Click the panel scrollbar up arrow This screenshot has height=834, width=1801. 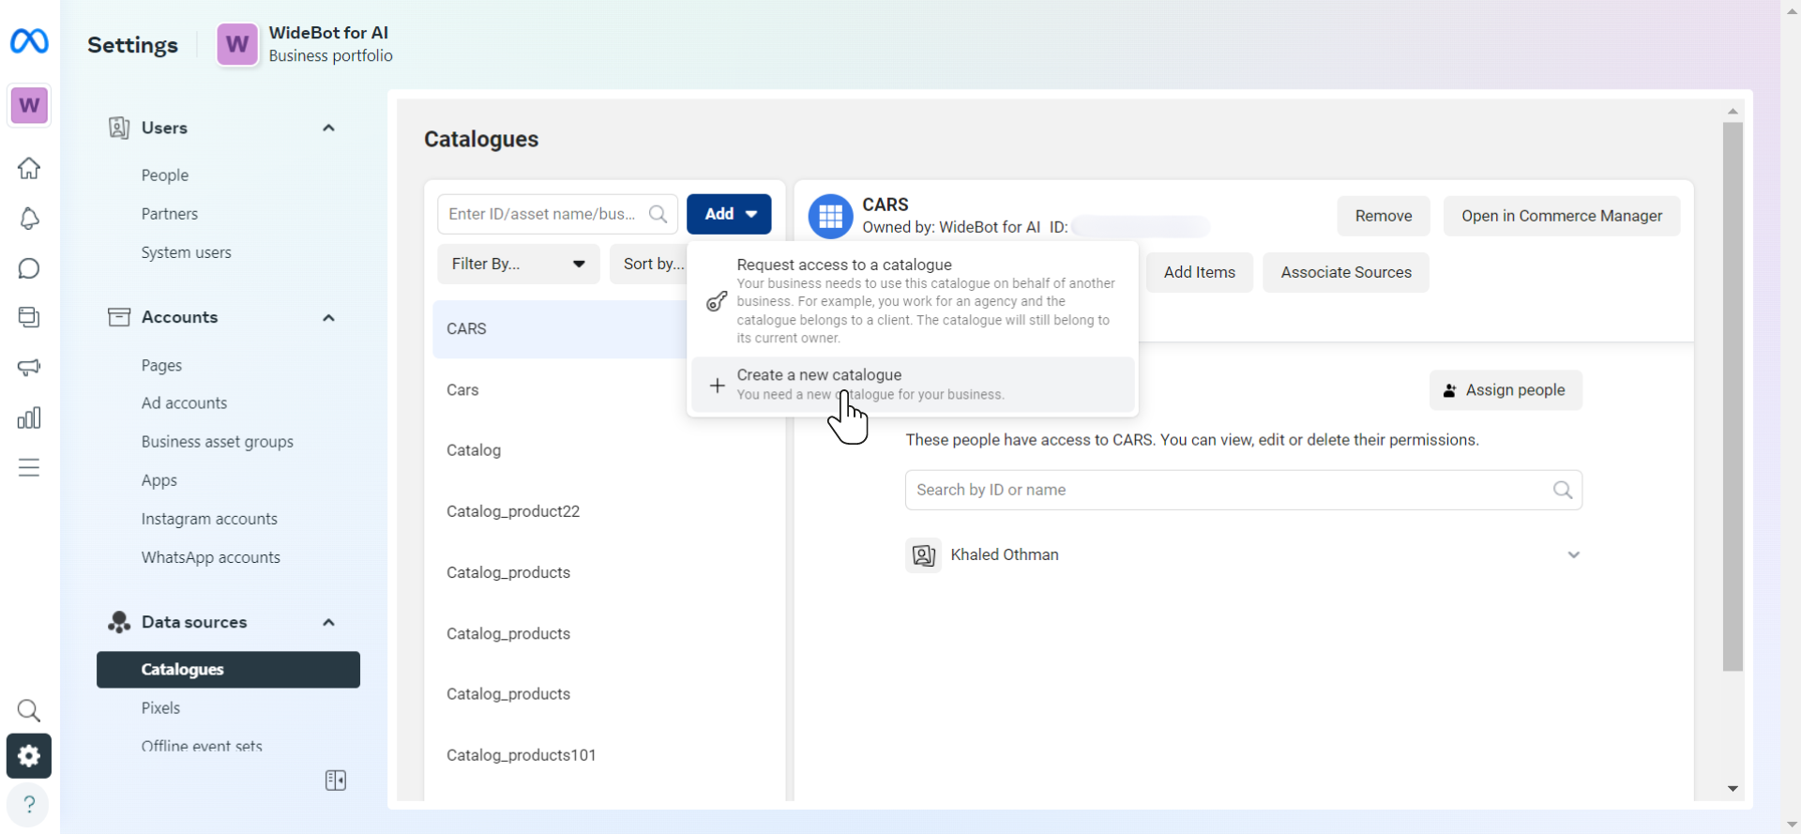coord(1733,112)
